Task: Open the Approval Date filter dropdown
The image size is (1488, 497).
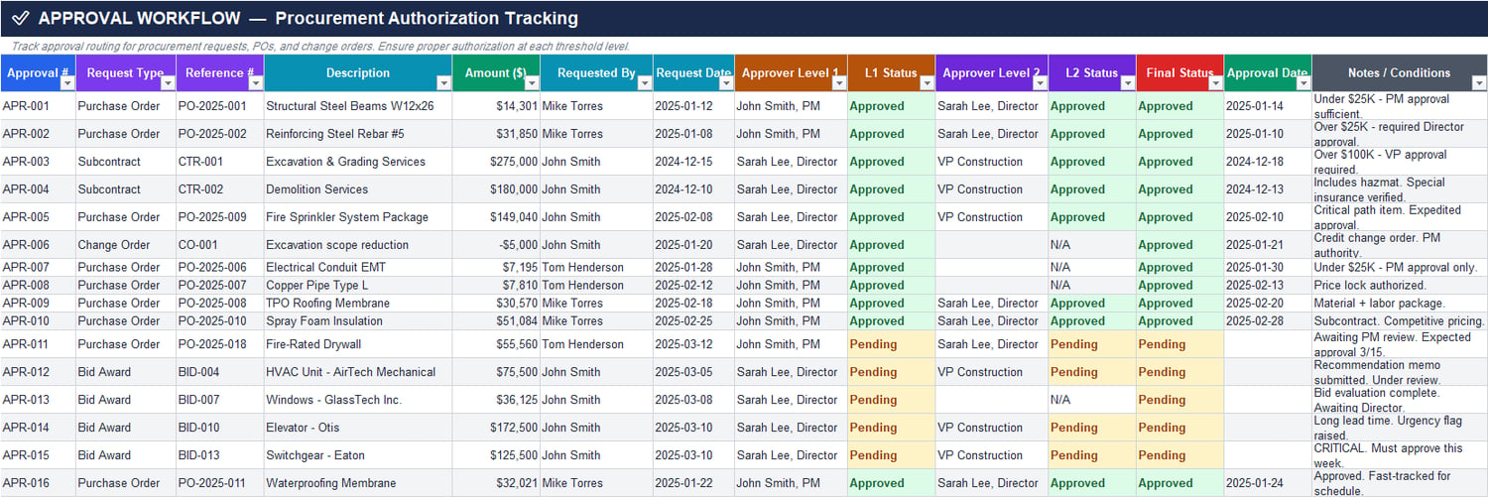Action: tap(1303, 84)
